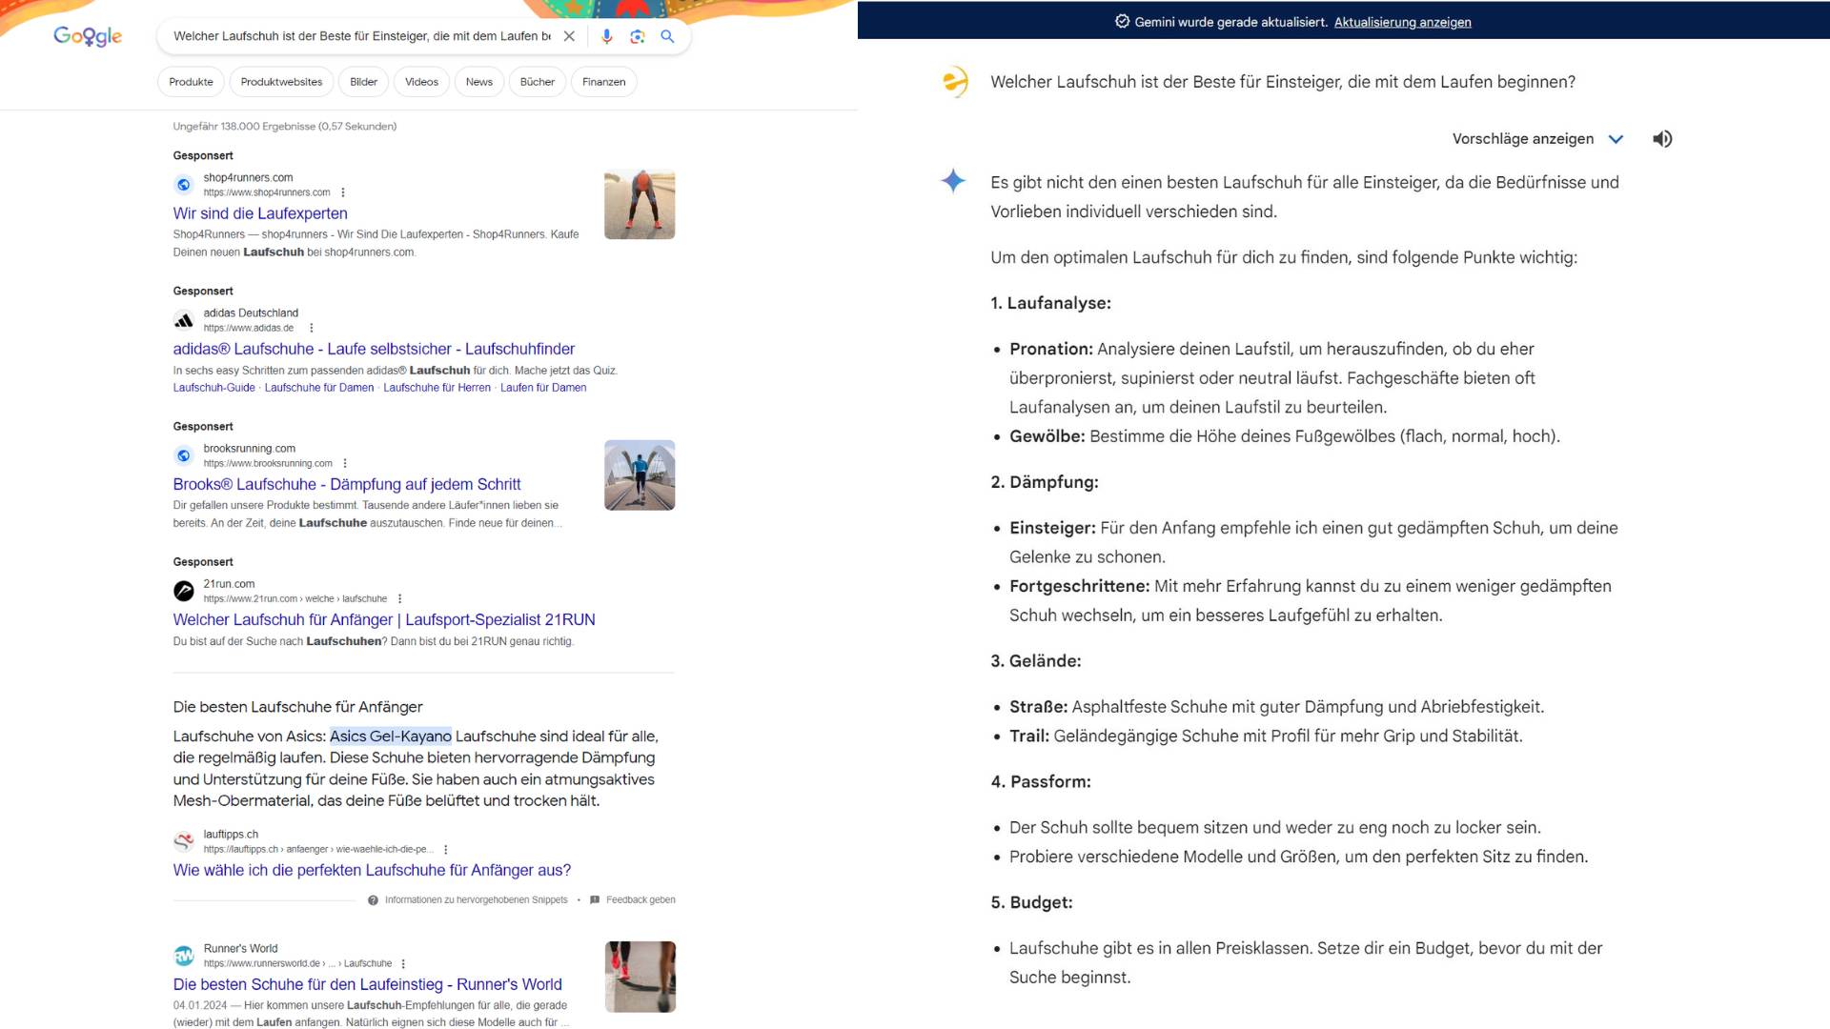Click the Runner's World RW favicon
The height and width of the screenshot is (1029, 1830).
click(x=184, y=956)
